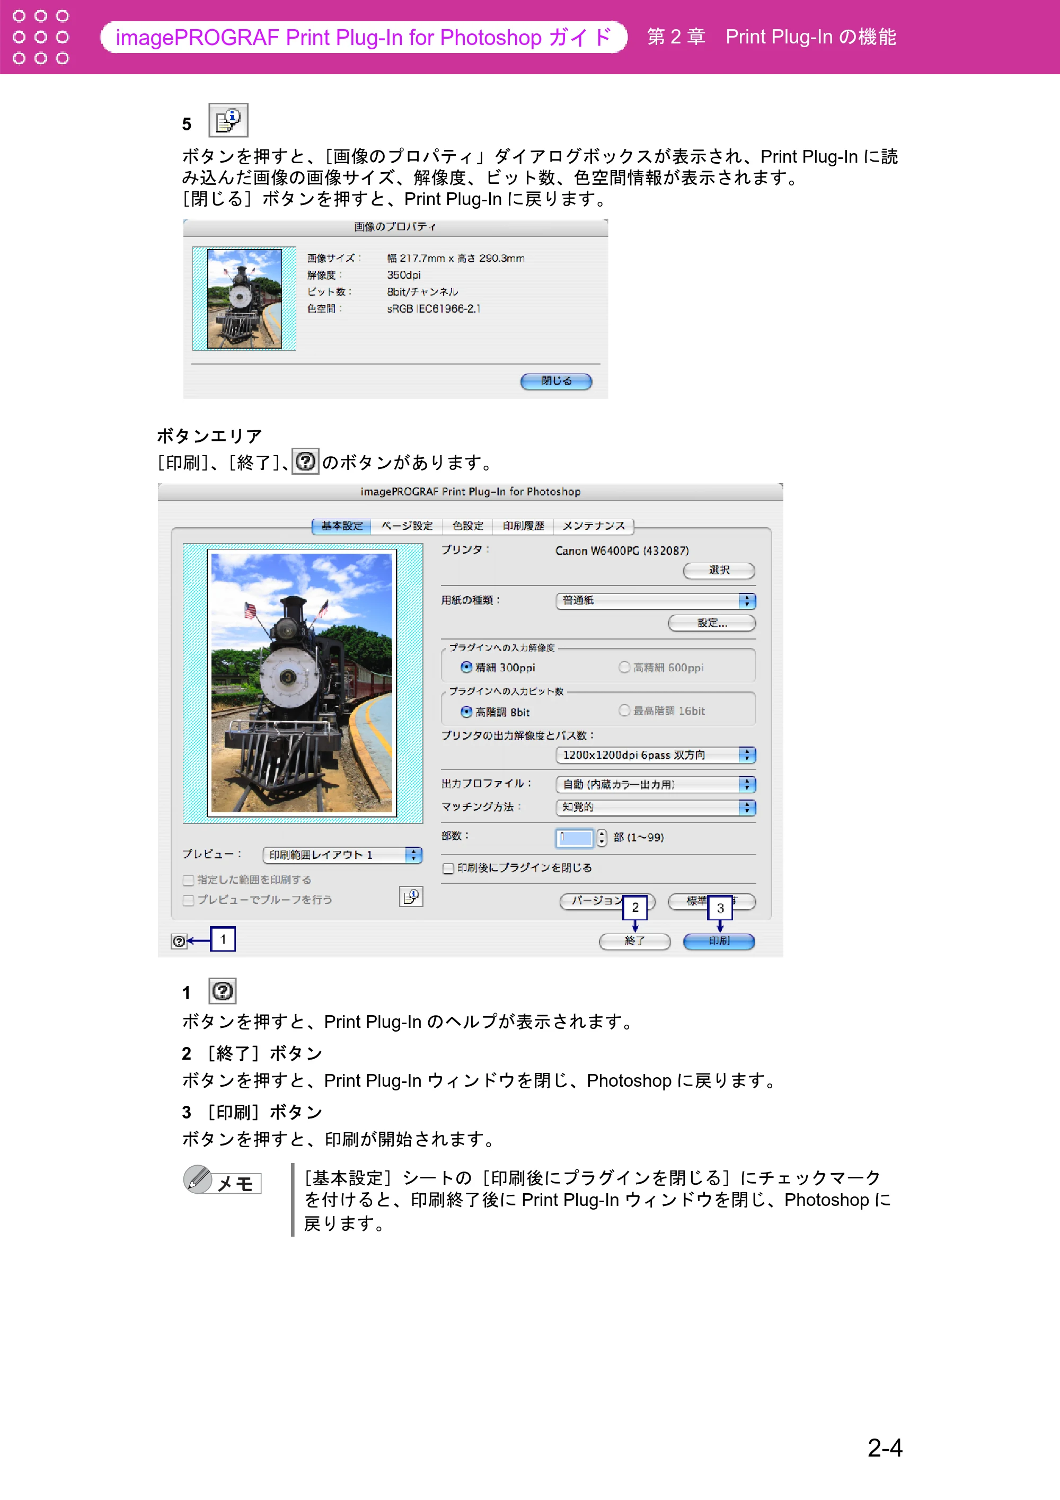Expand 用紙の種類 dropdown showing 普通紙

tap(656, 600)
